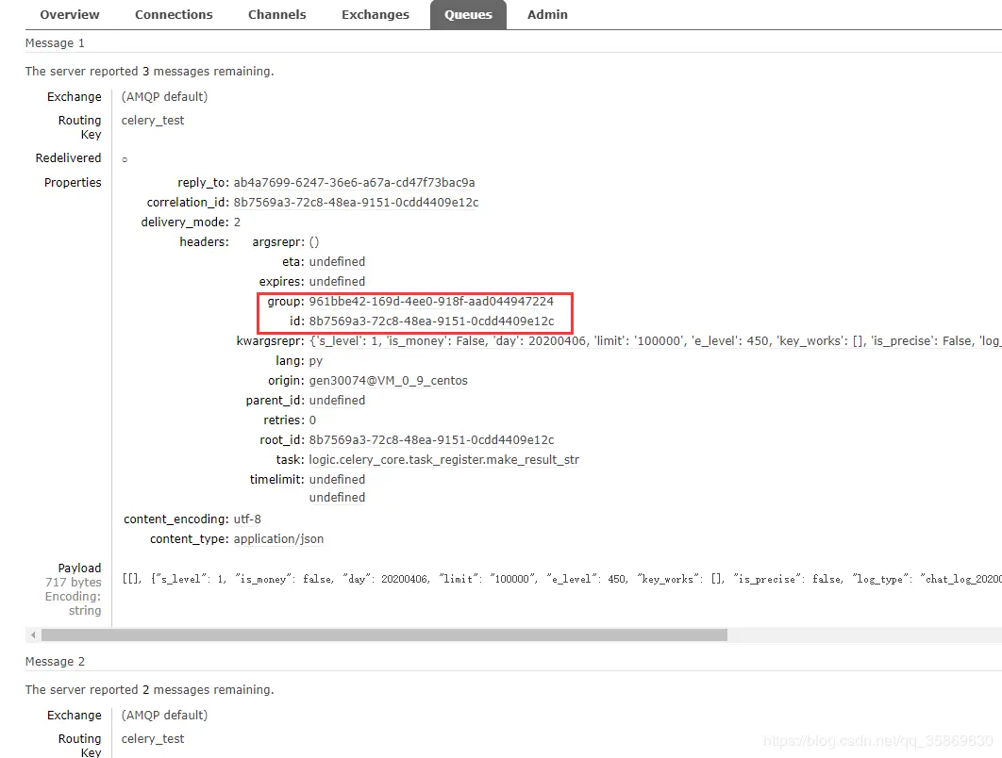Viewport: 1002px width, 758px height.
Task: Go to the Channels tab
Action: [276, 15]
